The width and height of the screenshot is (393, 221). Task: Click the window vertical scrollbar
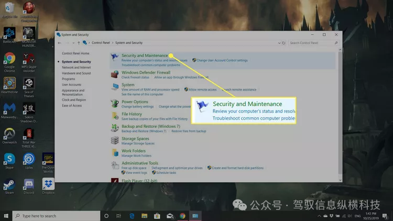point(340,115)
